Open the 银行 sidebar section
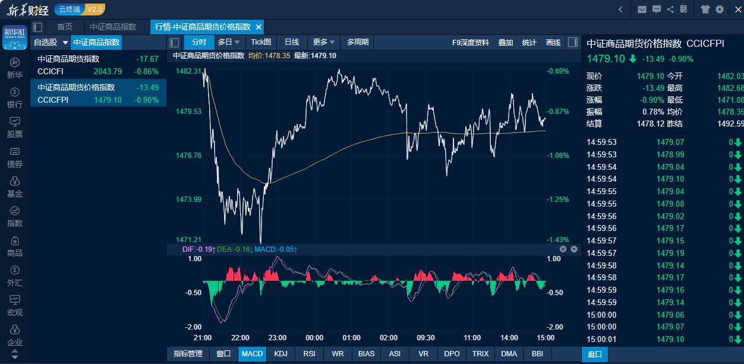Screen dimensions: 744x364 (x=15, y=98)
